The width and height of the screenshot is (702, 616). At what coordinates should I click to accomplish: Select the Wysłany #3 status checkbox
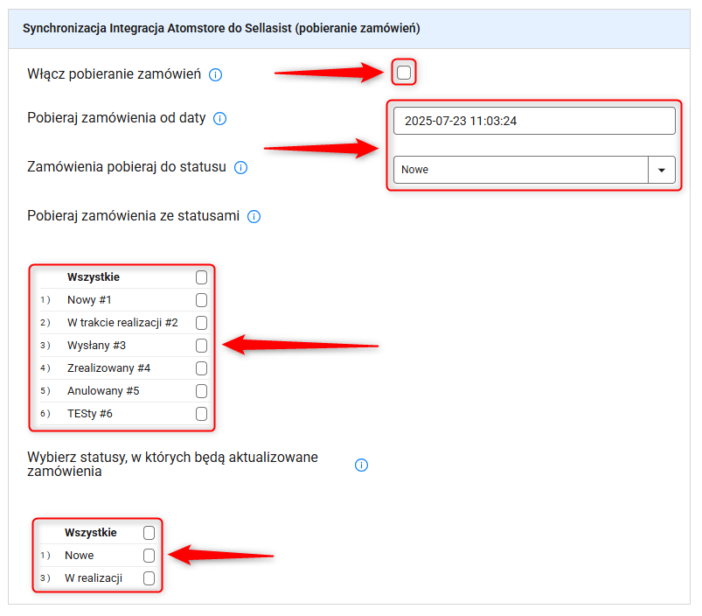pos(201,346)
